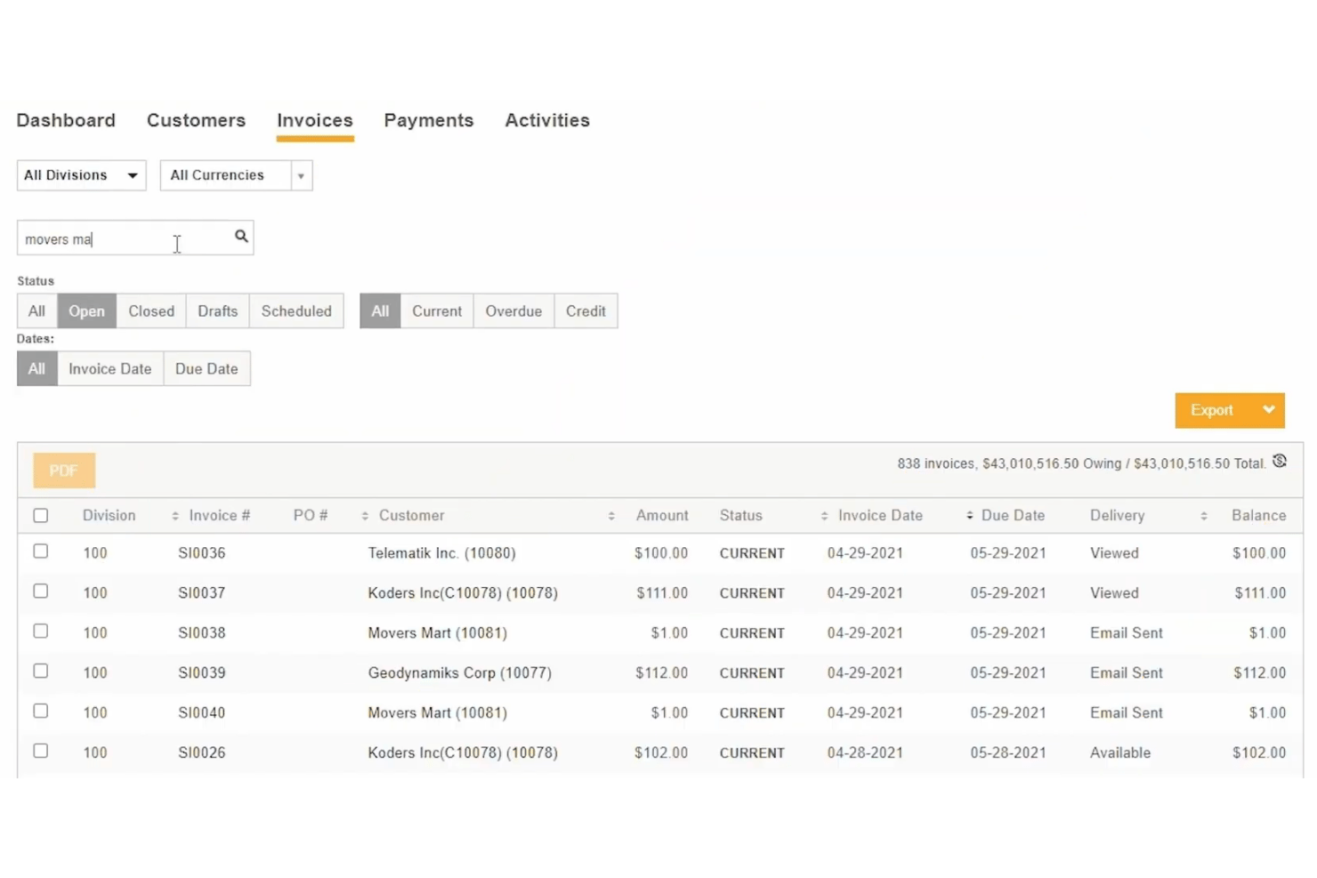1317x878 pixels.
Task: Select the All status filter
Action: pyautogui.click(x=36, y=311)
